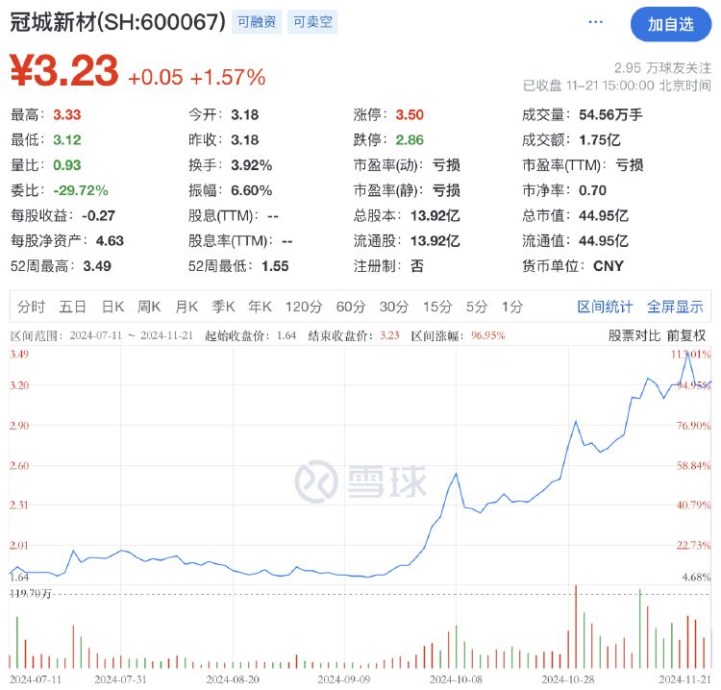Click the 52周最高 value 3.49
Viewport: 721px width, 690px height.
click(97, 266)
